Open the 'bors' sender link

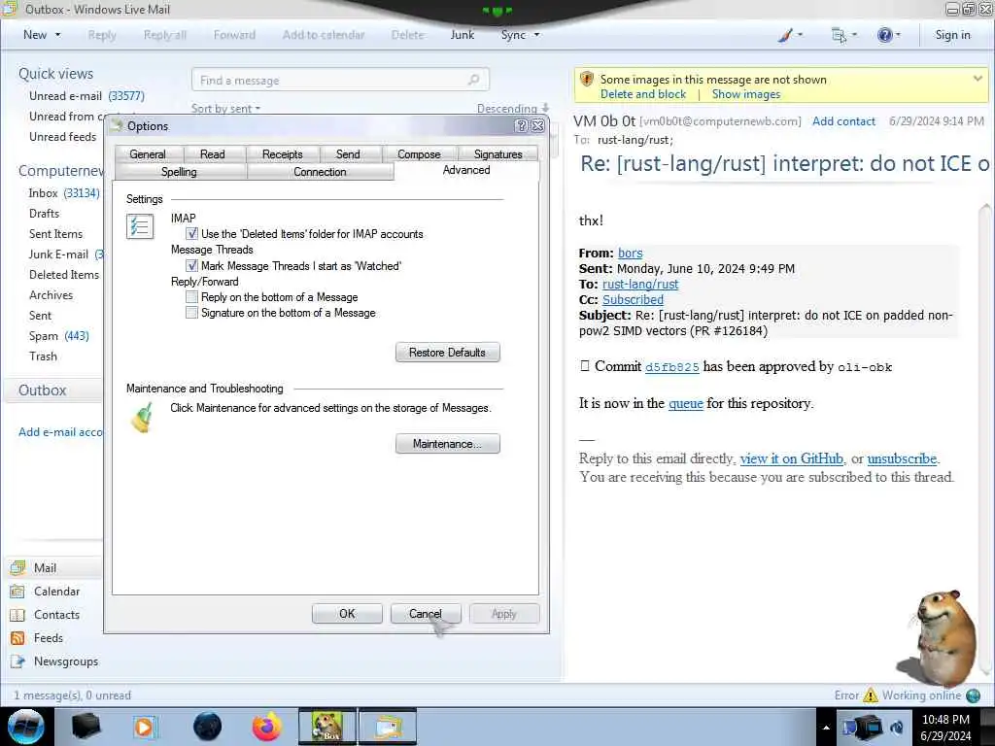[630, 253]
